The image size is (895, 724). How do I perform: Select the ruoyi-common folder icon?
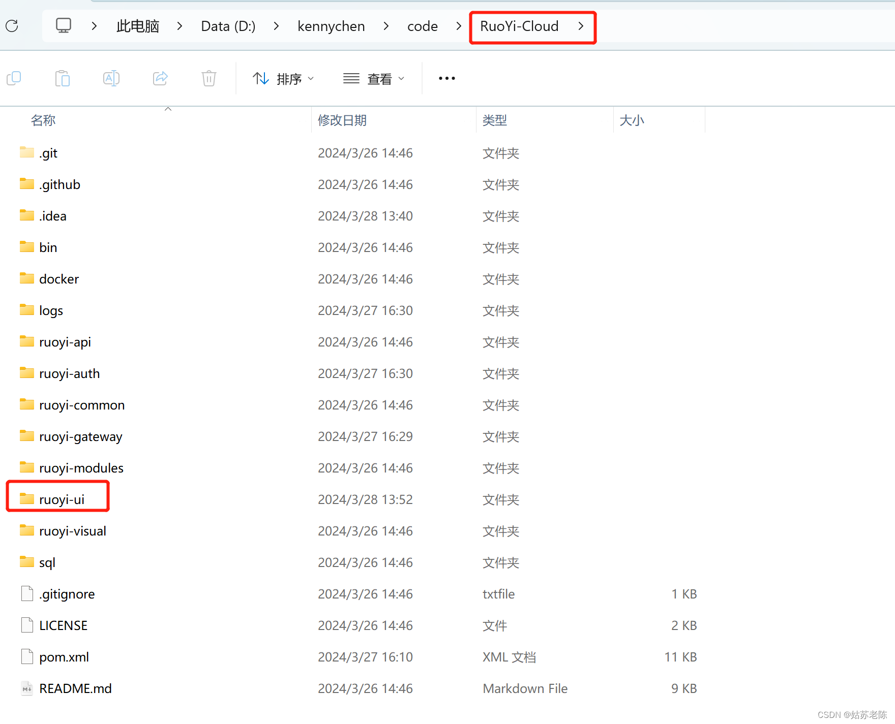(27, 404)
